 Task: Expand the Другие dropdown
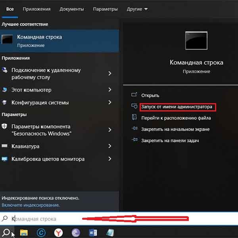[137, 9]
